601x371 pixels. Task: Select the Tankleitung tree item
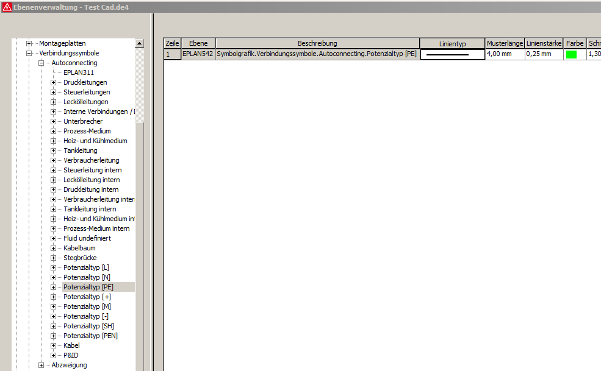[81, 151]
